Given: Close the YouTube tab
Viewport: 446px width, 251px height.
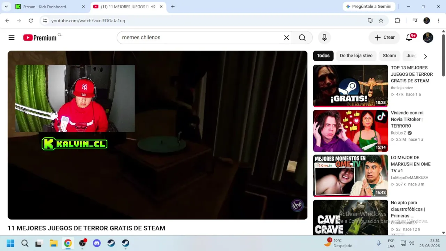Looking at the screenshot, I should click(x=161, y=7).
